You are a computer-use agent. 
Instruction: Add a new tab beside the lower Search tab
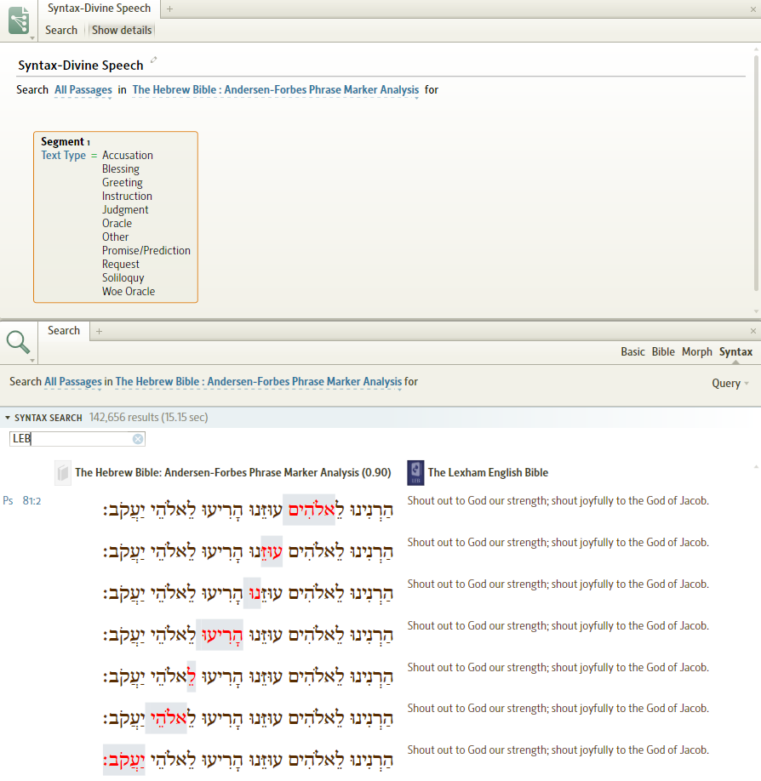100,331
